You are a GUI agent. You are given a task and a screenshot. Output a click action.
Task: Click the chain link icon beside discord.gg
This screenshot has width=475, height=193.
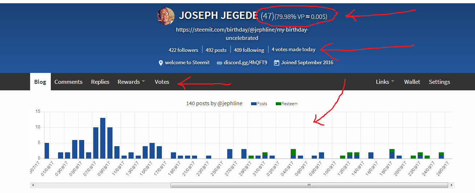click(x=219, y=63)
